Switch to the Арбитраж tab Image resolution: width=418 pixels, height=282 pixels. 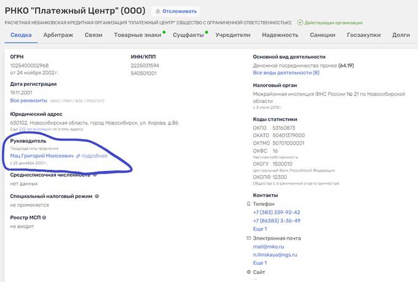coord(58,35)
